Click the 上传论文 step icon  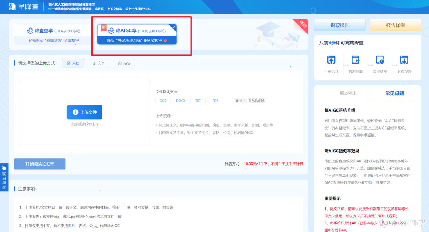tap(331, 60)
